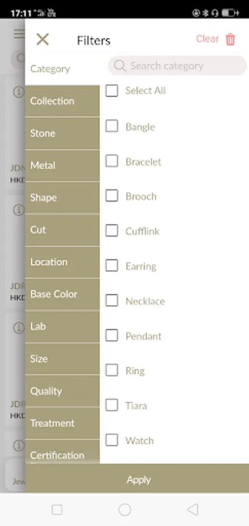
Task: Open the Collection filter tab
Action: tap(62, 101)
